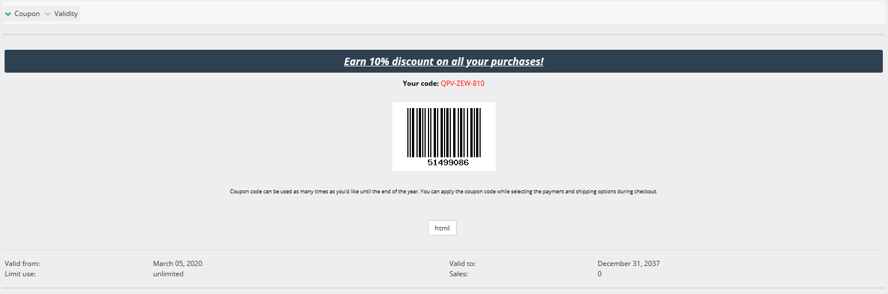Click the barcode number 51499086
This screenshot has width=888, height=294.
click(448, 162)
